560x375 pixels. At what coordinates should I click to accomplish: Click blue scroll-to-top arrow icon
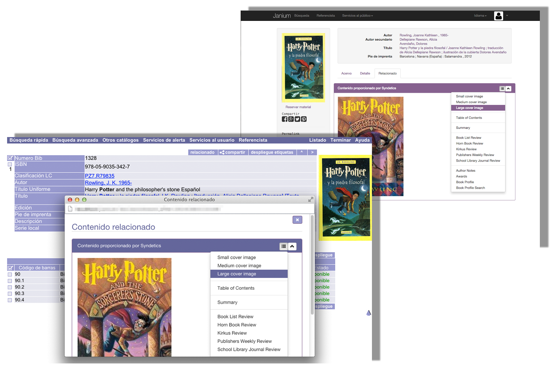click(x=369, y=313)
